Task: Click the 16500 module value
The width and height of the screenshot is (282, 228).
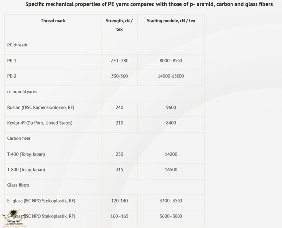Action: [171, 169]
